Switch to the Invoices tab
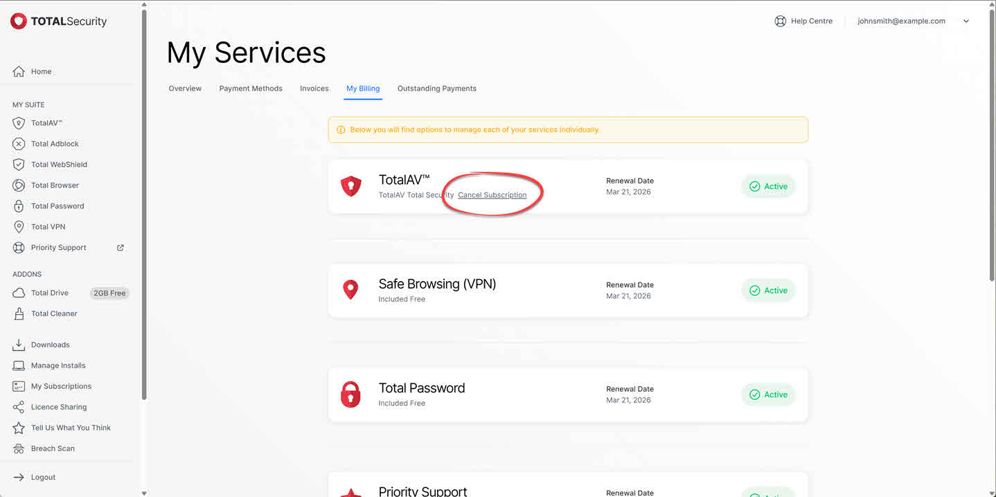996x497 pixels. coord(314,89)
